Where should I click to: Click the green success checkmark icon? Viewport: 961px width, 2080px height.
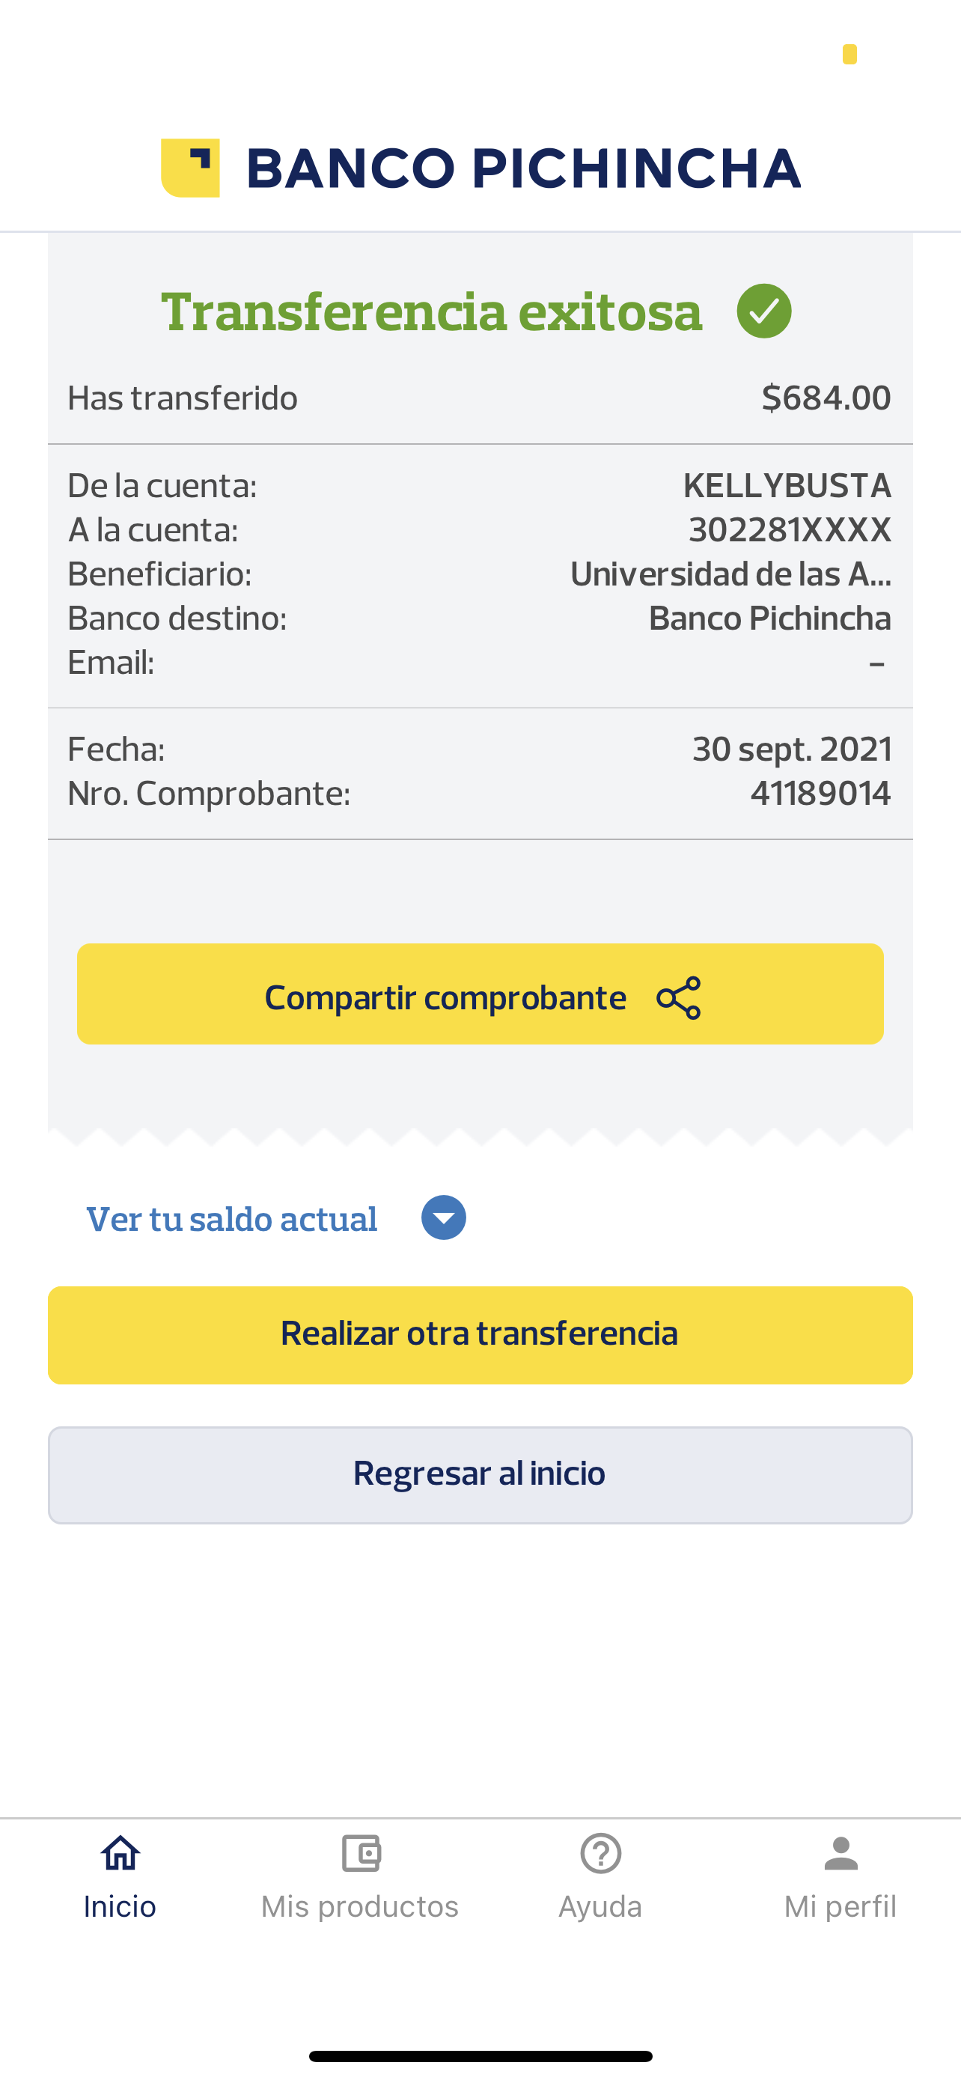(x=763, y=311)
